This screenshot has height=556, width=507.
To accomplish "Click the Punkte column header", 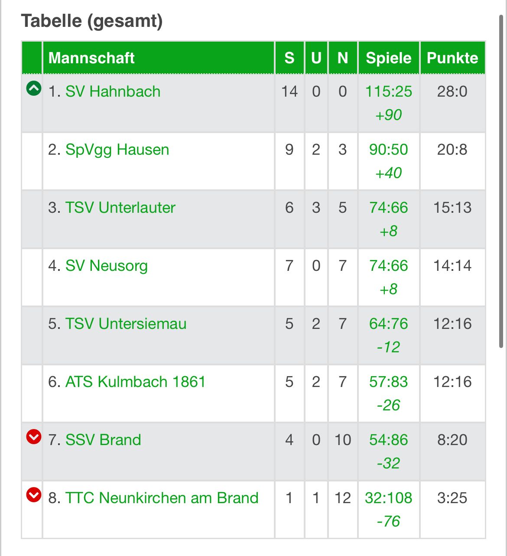I will 452,58.
